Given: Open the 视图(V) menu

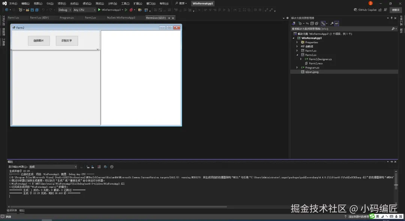Looking at the screenshot, I should pos(38,3).
